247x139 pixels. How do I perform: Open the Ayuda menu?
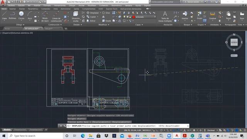point(138,5)
